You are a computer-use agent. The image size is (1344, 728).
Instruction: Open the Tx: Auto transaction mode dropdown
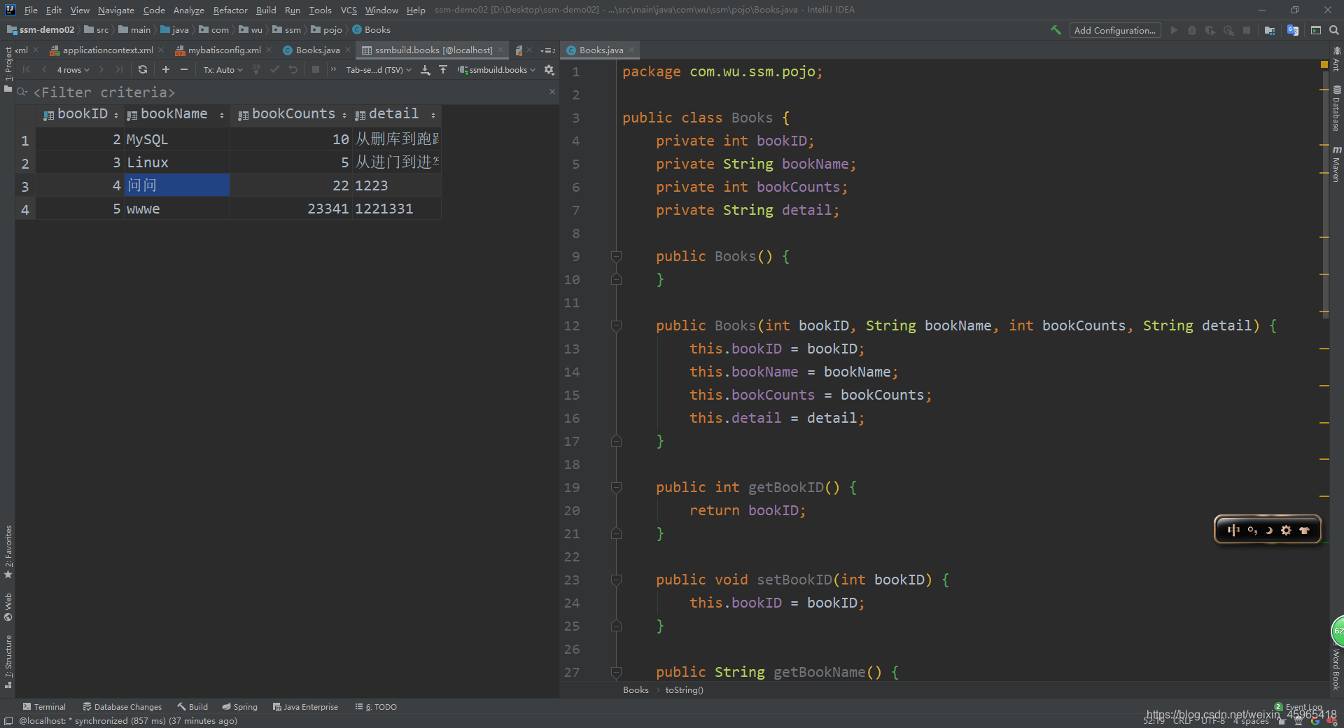223,69
